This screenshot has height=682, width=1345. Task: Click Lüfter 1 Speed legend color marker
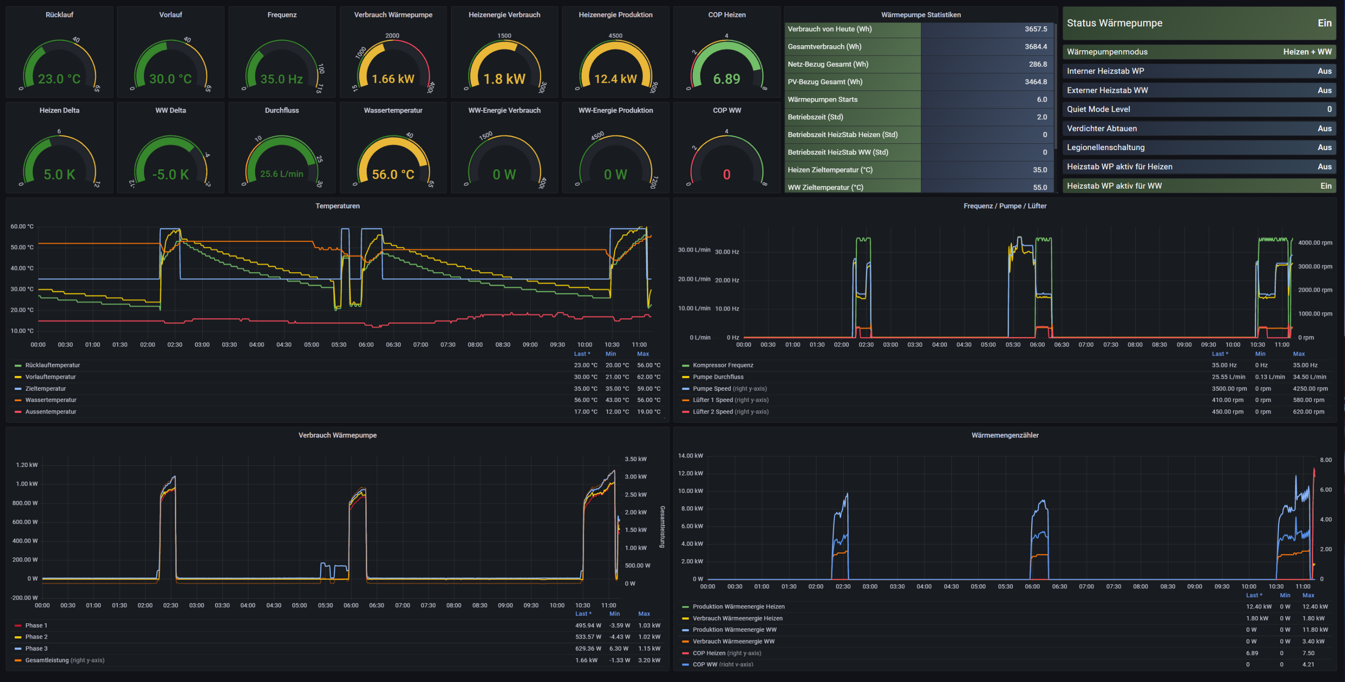(686, 400)
